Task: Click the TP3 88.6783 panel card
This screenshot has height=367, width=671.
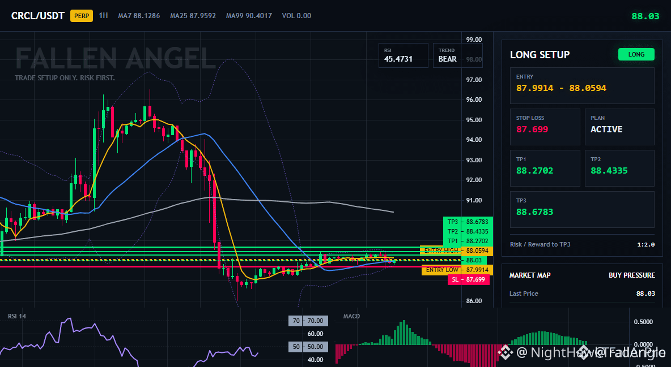Action: (x=582, y=209)
